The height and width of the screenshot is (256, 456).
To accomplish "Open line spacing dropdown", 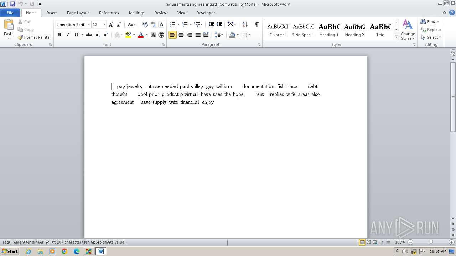I will 219,35.
